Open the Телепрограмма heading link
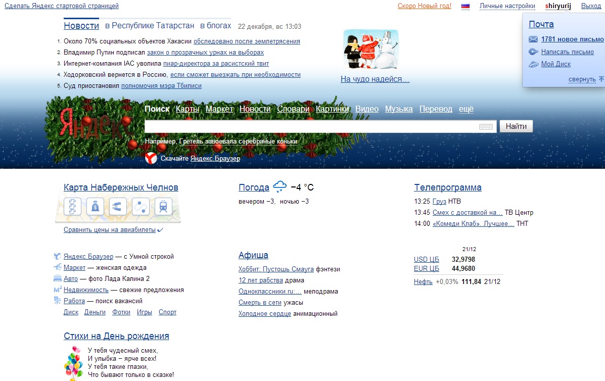This screenshot has height=381, width=605. click(x=448, y=188)
